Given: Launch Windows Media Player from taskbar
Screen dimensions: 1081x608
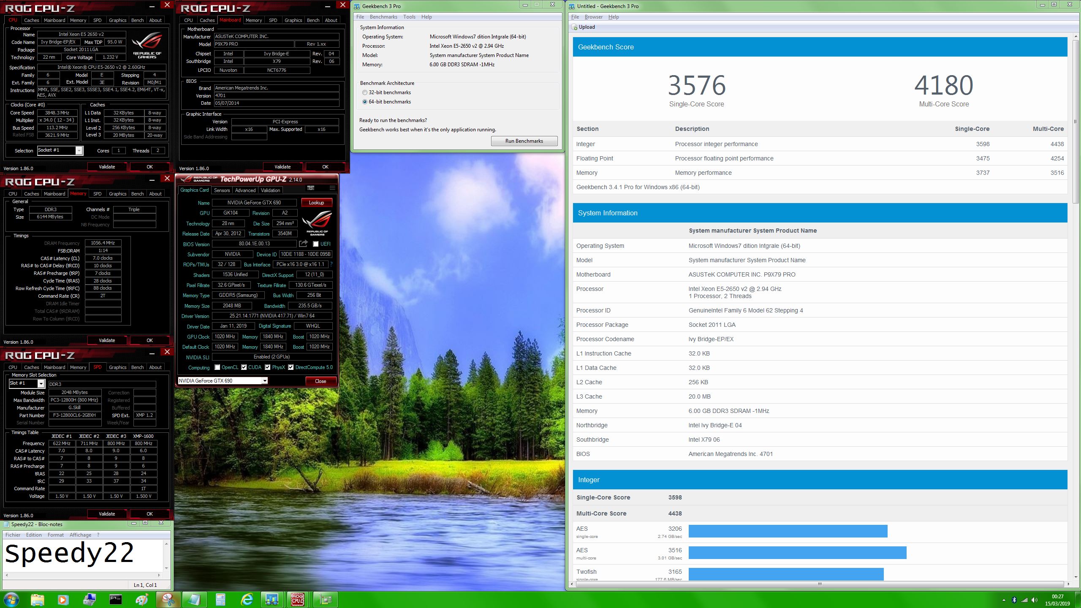Looking at the screenshot, I should (x=63, y=600).
